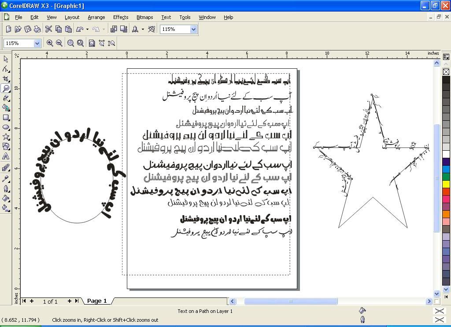The height and width of the screenshot is (327, 451).
Task: Click the Undo arrow icon
Action: tap(80, 29)
